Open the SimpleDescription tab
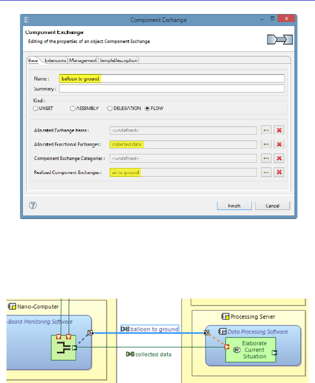315x383 pixels. (x=118, y=60)
